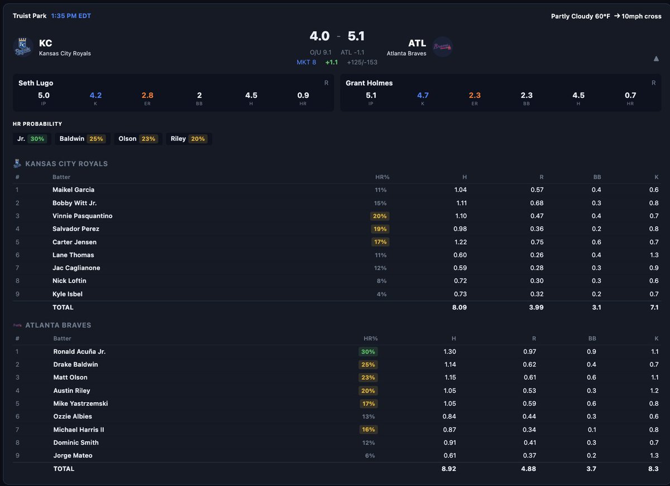Screen dimensions: 670x486
Task: Click the triangle collapse icon on the right
Action: coord(656,58)
